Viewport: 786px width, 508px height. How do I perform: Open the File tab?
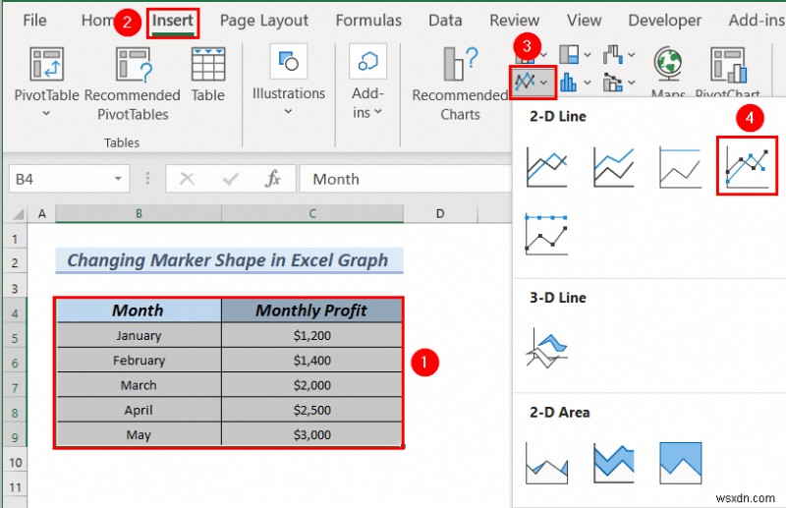34,21
